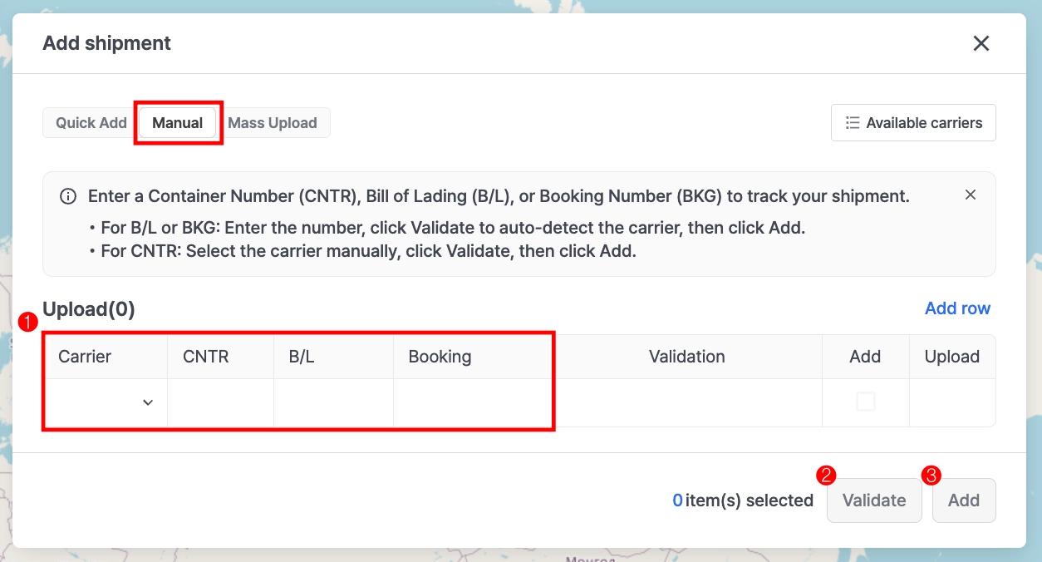Dismiss the info banner with its X
Image resolution: width=1042 pixels, height=562 pixels.
tap(970, 195)
